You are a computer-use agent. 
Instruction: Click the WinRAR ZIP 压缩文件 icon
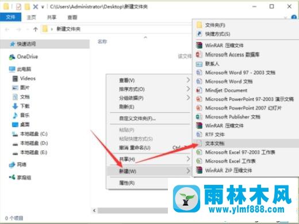(199, 170)
